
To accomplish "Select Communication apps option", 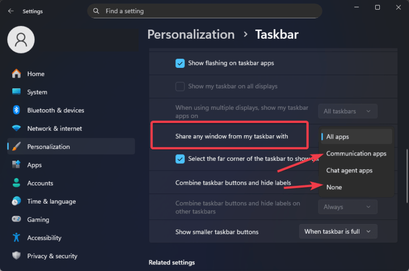I will tap(356, 154).
